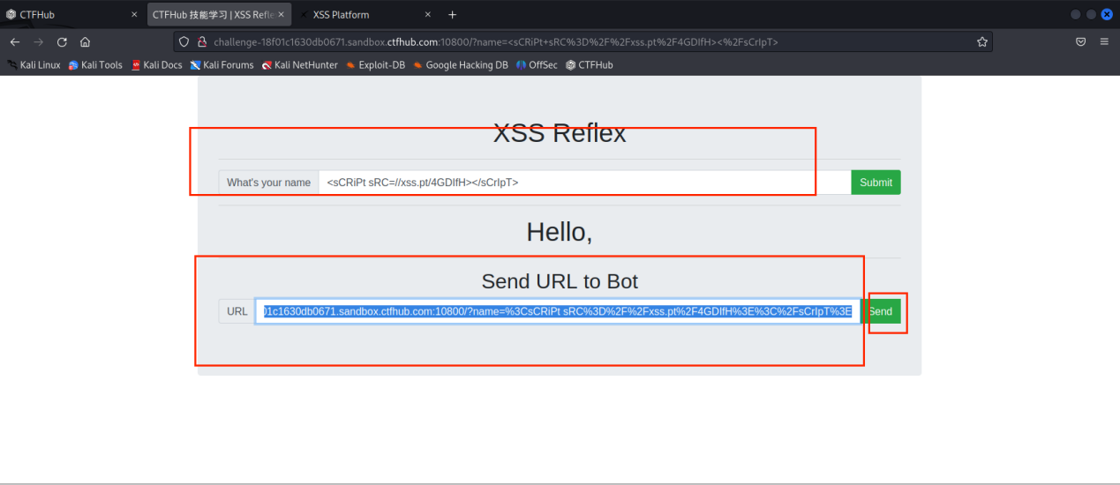Close the XSS Platform tab
Screen dimensions: 1120x485
(428, 15)
